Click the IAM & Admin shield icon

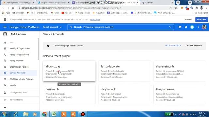tap(5, 34)
